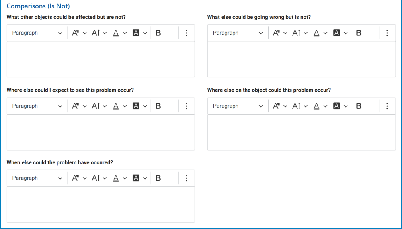Viewport: 402px width, 229px height.
Task: Show more toolbar items in 'What other objects' editor
Action: 187,33
